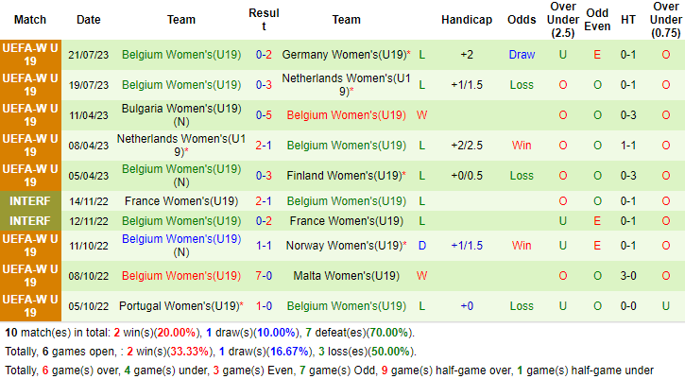Sort by the Handicap column header
This screenshot has height=379, width=685.
click(x=467, y=20)
